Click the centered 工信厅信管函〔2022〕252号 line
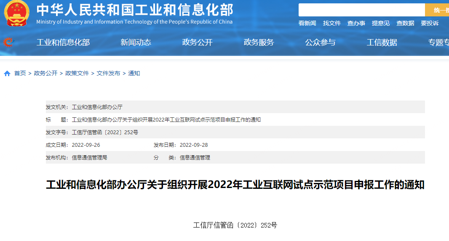This screenshot has width=449, height=241. click(235, 225)
